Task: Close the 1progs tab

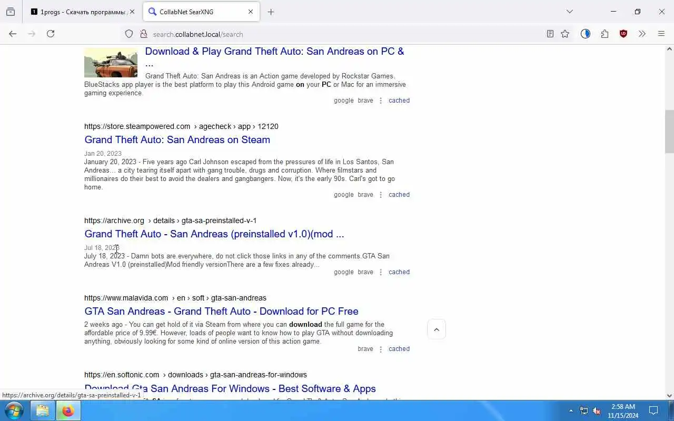Action: 132,12
